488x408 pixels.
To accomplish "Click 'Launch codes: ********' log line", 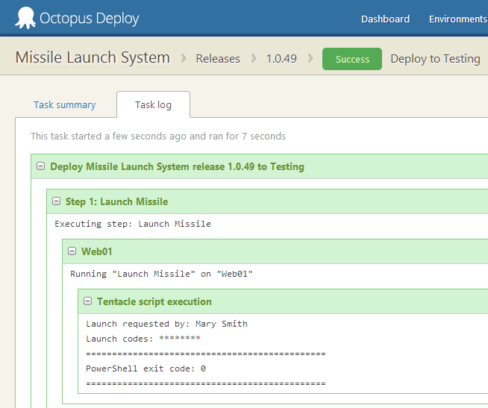I will point(143,339).
